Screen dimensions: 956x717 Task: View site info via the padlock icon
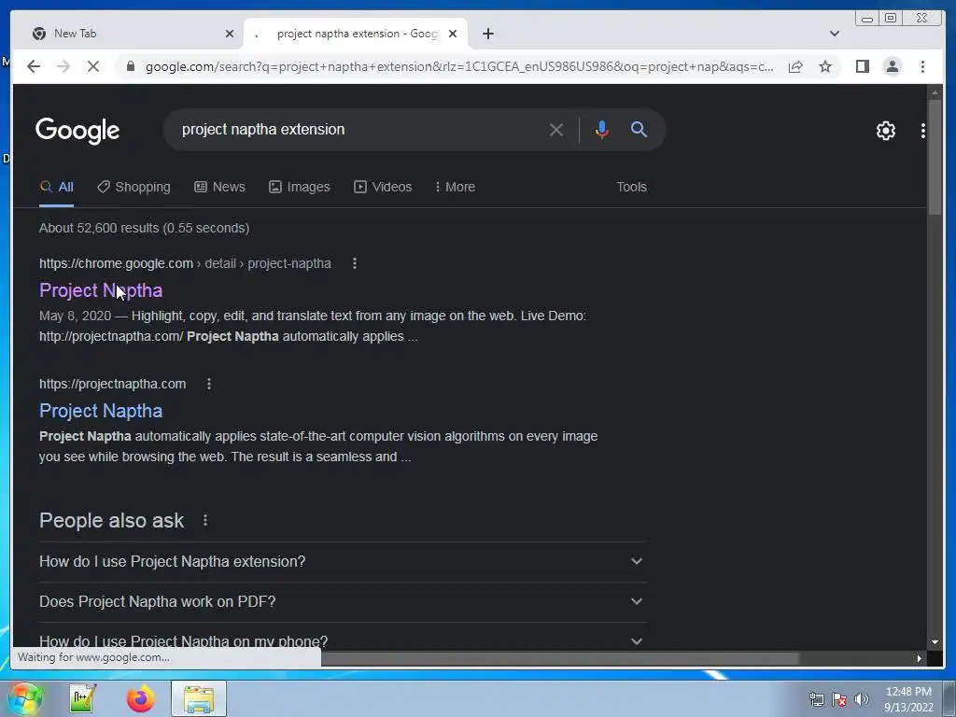(130, 66)
